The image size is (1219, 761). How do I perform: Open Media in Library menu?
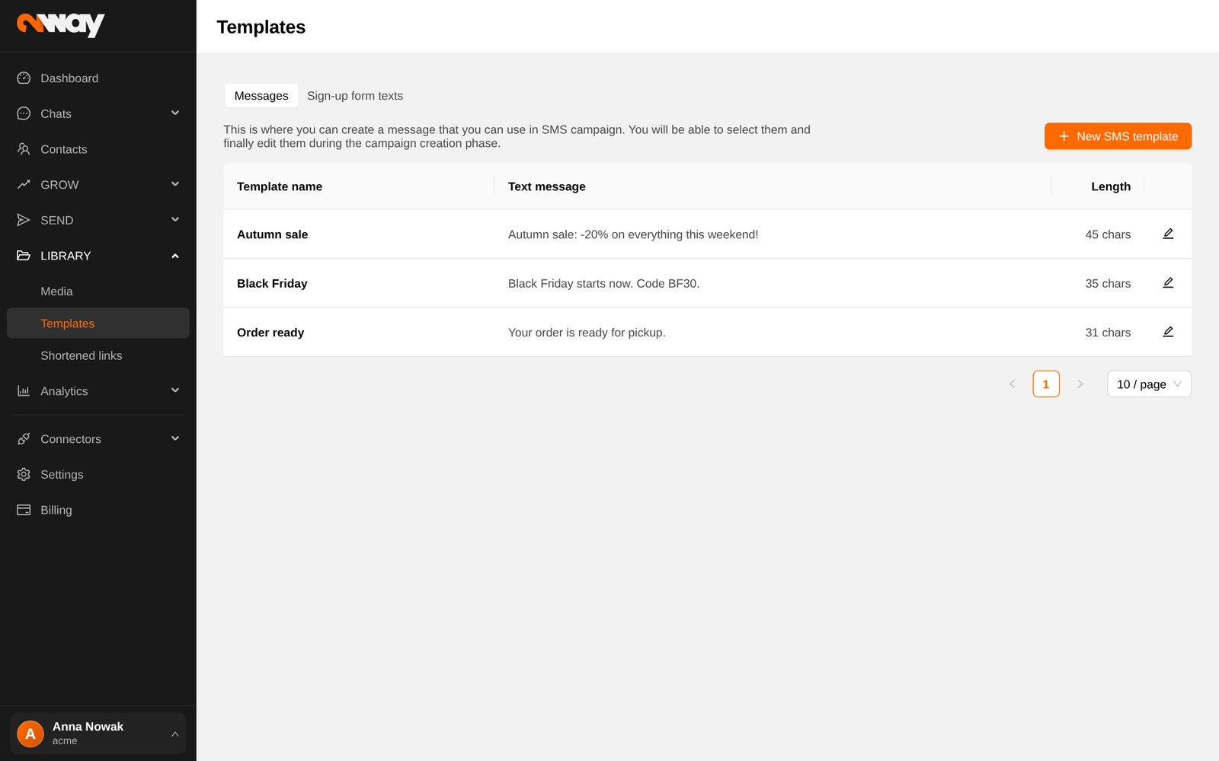pos(98,291)
